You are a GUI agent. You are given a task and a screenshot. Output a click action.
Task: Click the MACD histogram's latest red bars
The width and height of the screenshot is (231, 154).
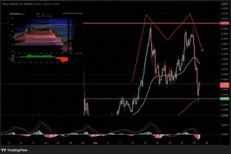[x=198, y=137]
